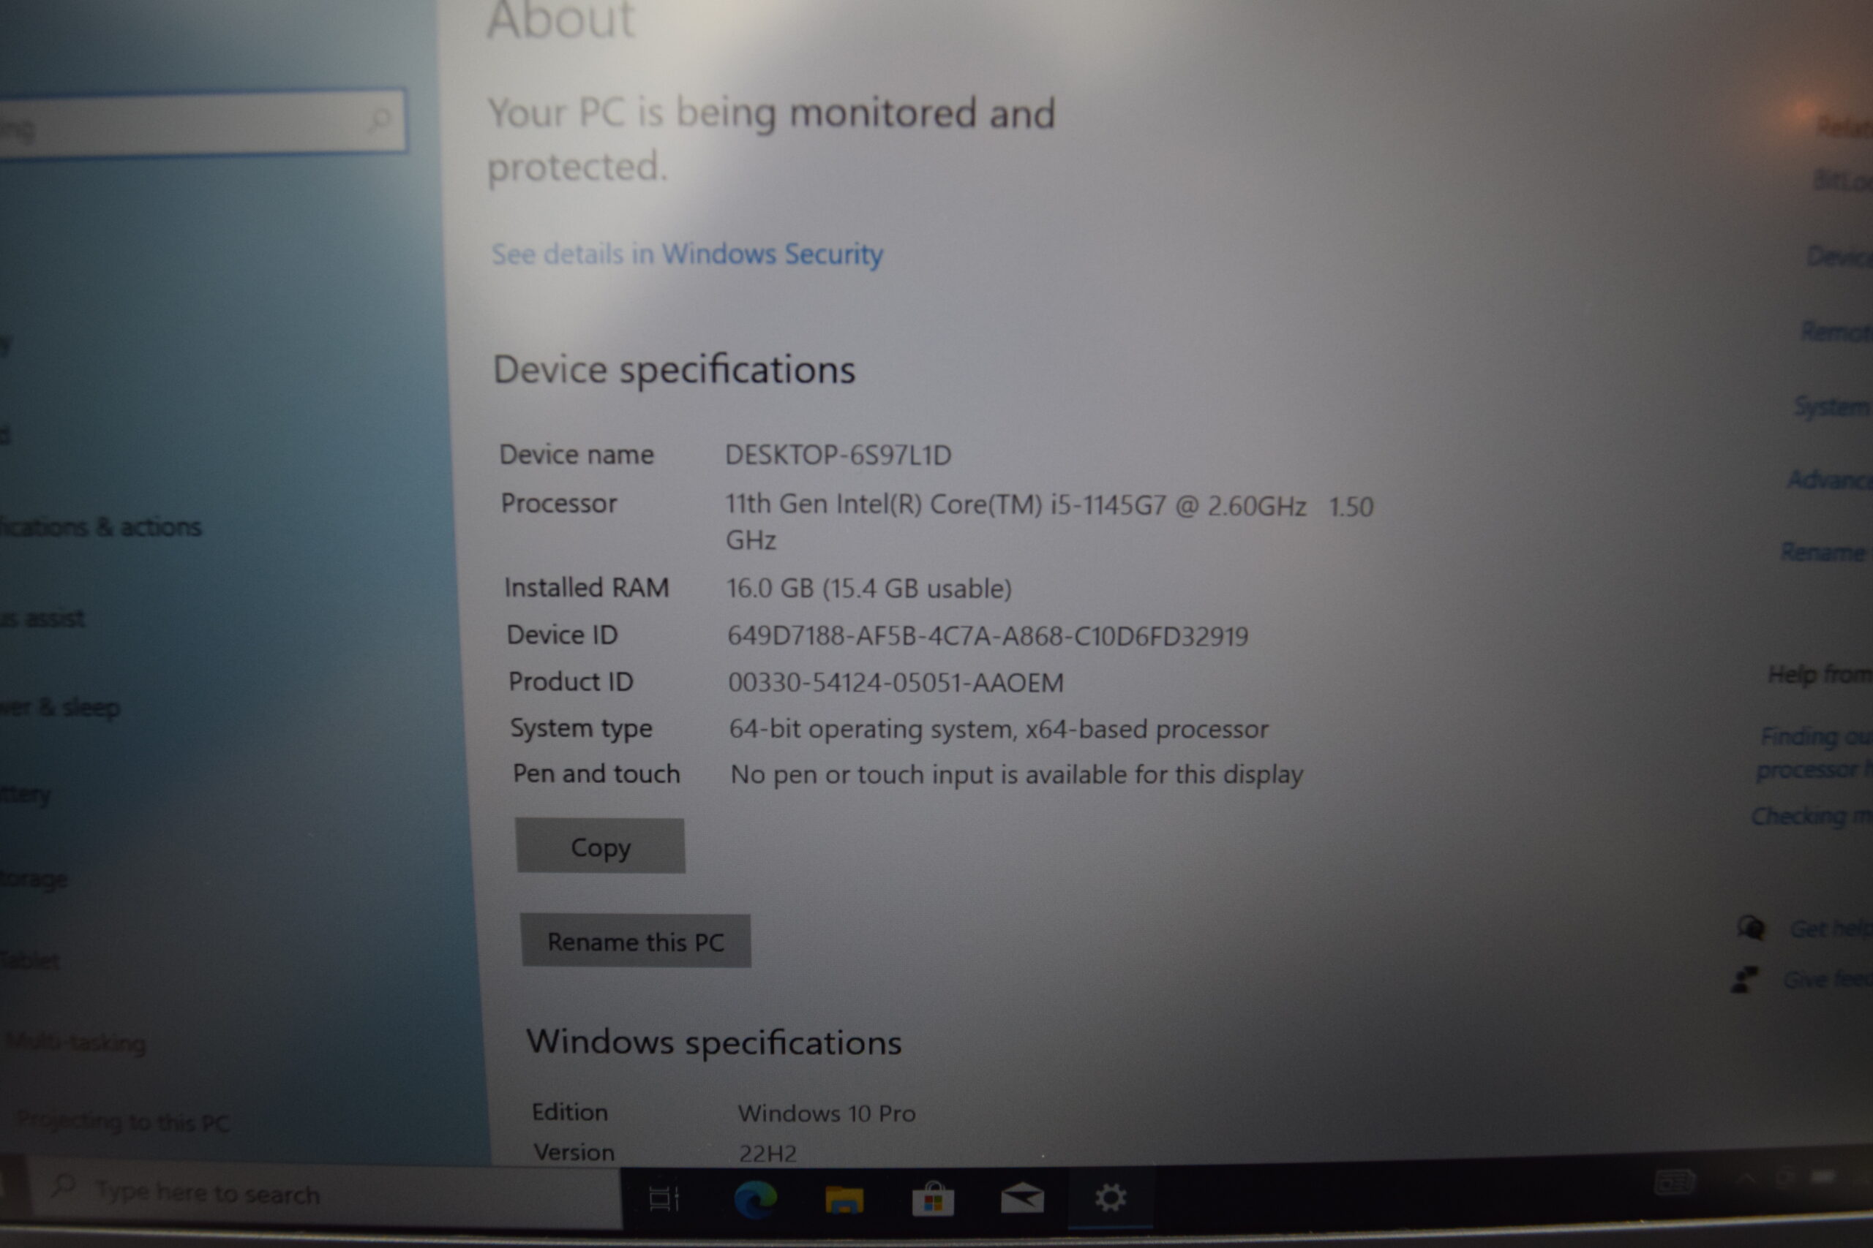Open See details in Windows Security
Viewport: 1873px width, 1248px height.
687,254
